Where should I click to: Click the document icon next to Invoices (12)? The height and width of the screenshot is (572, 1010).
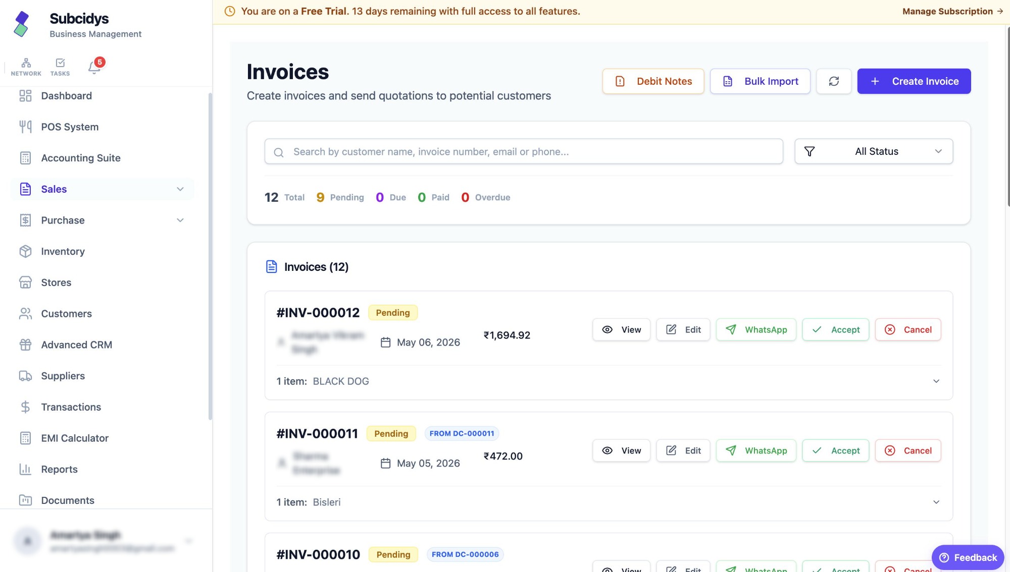point(272,267)
